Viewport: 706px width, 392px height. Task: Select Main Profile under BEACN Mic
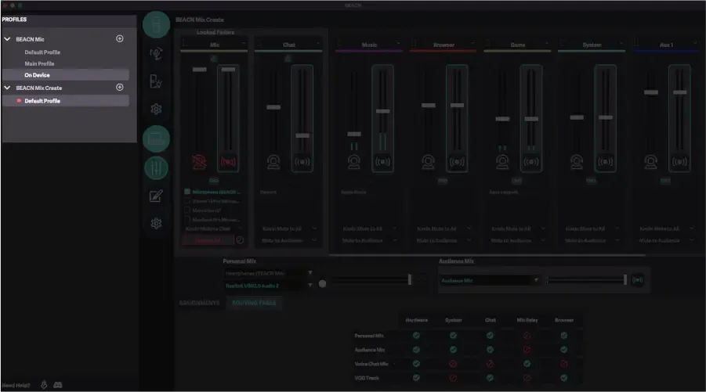40,63
